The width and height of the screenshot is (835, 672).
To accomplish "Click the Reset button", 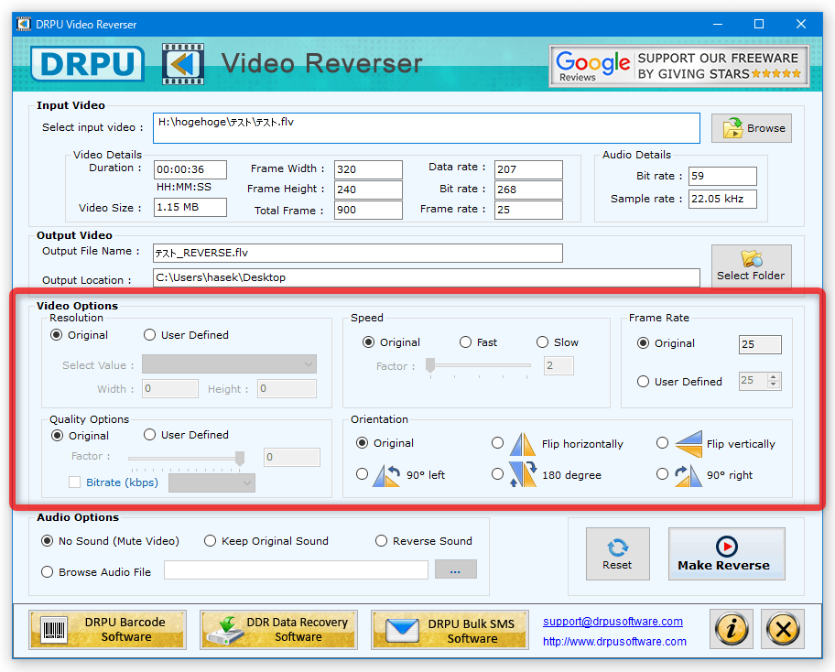I will pos(618,554).
